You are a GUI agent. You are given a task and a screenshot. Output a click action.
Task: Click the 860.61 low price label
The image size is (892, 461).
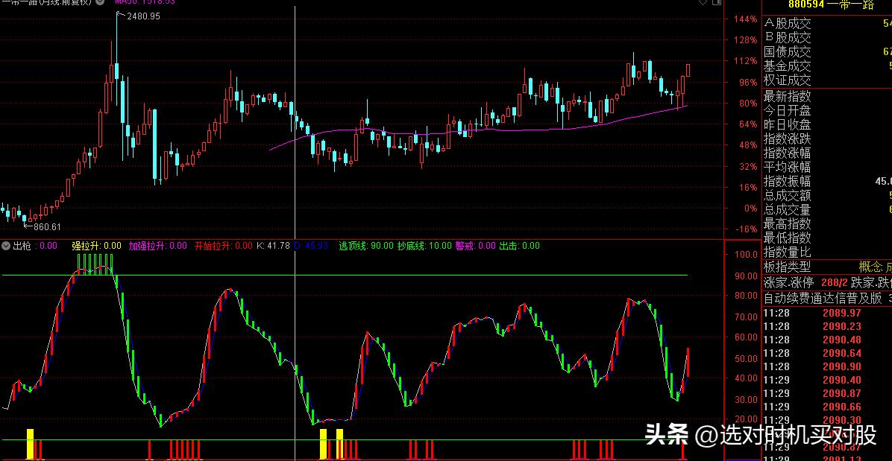47,227
